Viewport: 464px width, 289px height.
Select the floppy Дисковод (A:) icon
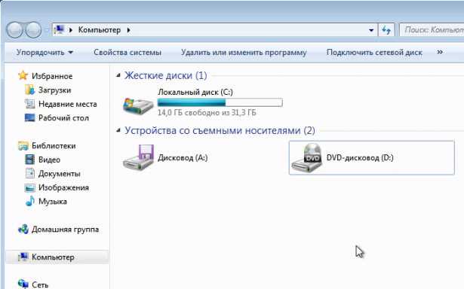(x=138, y=157)
